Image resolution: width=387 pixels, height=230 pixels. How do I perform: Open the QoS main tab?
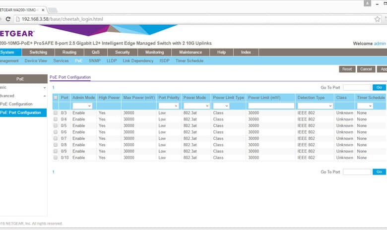pyautogui.click(x=96, y=52)
